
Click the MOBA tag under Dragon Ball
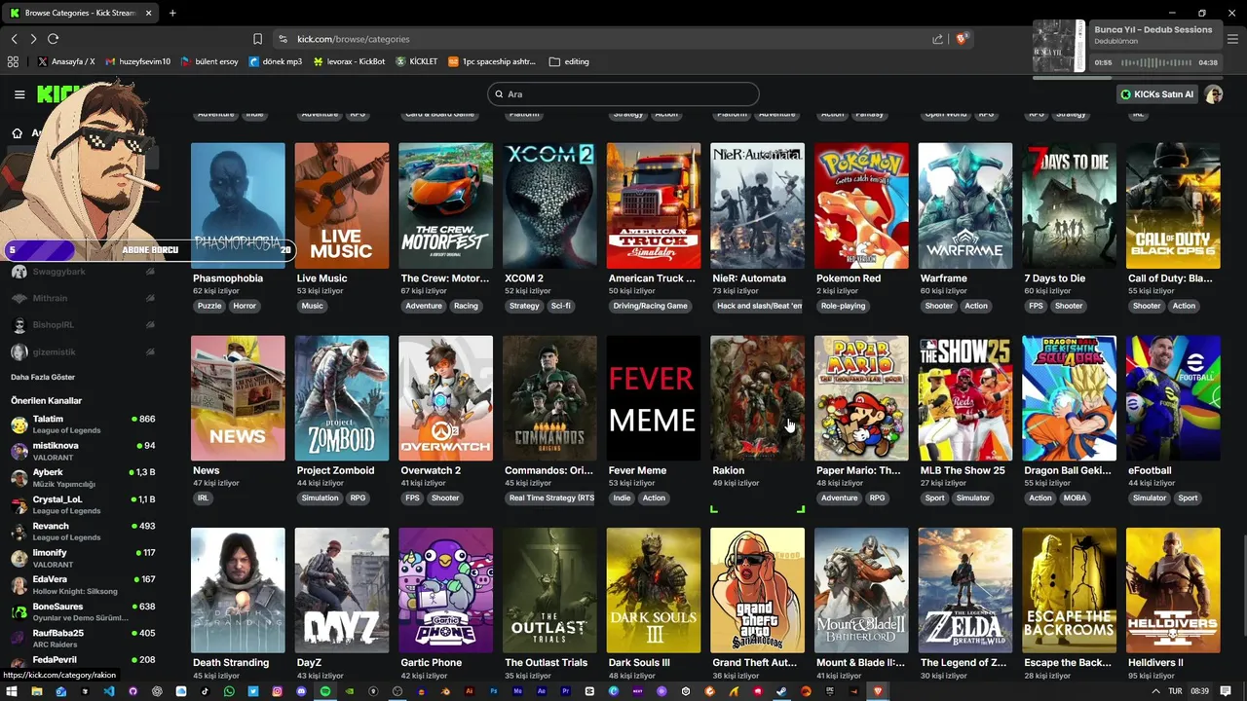pyautogui.click(x=1075, y=498)
